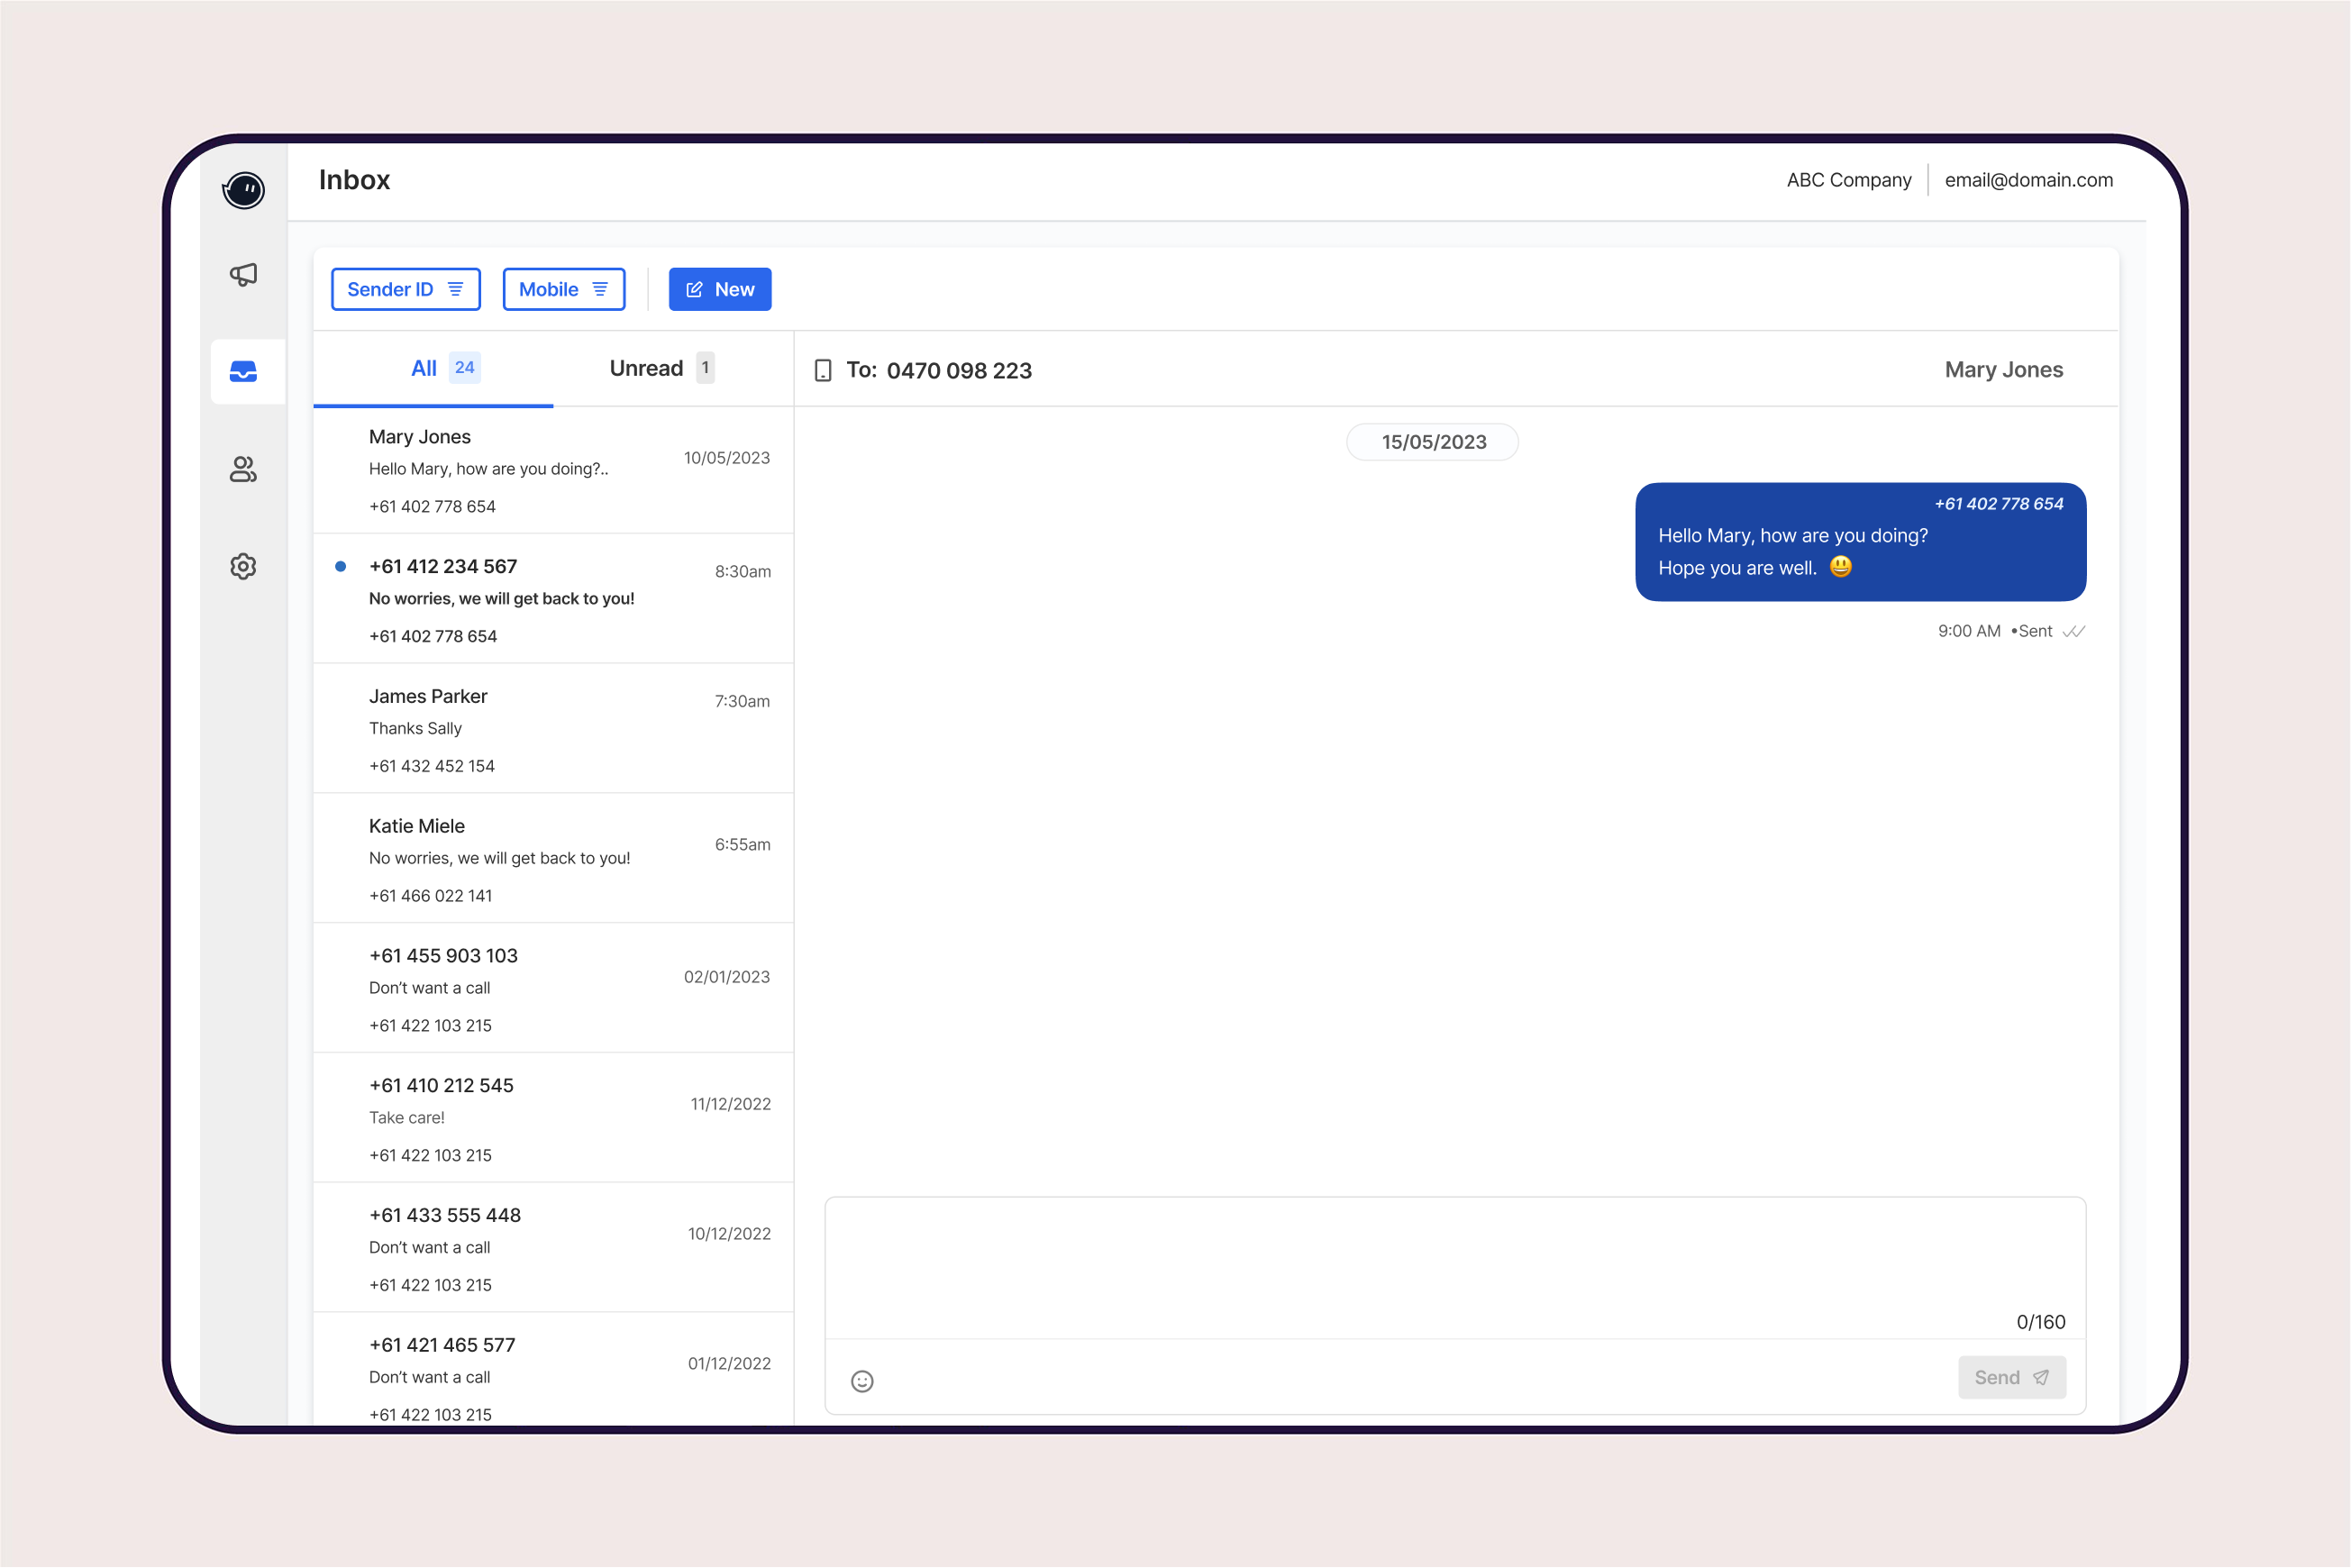Click the ABC Company account label
The image size is (2351, 1568).
click(x=1849, y=180)
